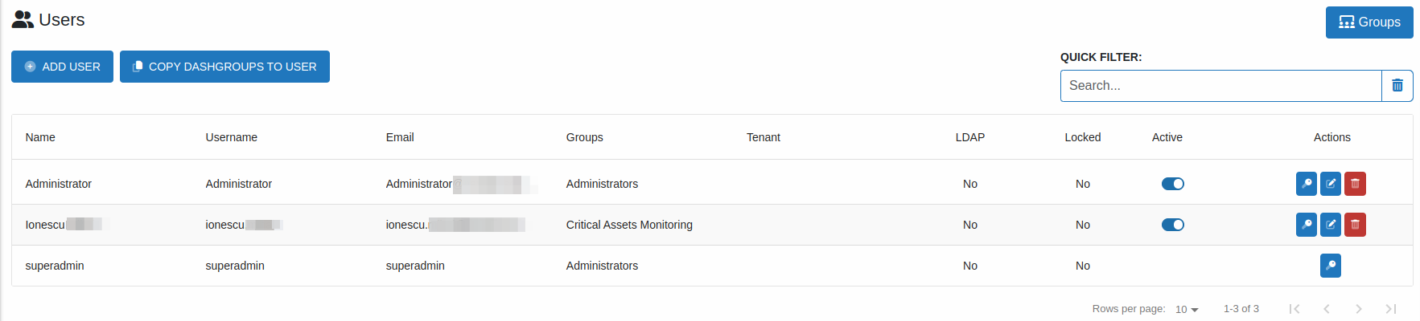Disable Active switch for Ionescu
1420x321 pixels.
1172,225
